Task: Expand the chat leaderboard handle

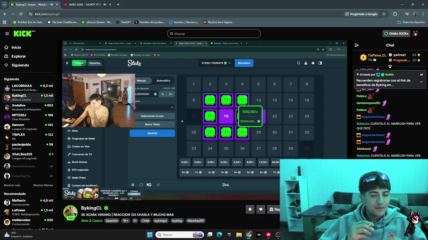Action: coord(390,67)
